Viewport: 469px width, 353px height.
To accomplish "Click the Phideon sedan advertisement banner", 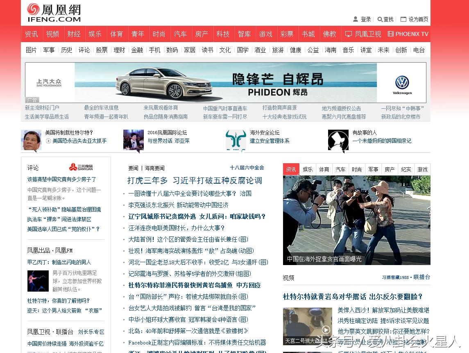I will pos(225,83).
